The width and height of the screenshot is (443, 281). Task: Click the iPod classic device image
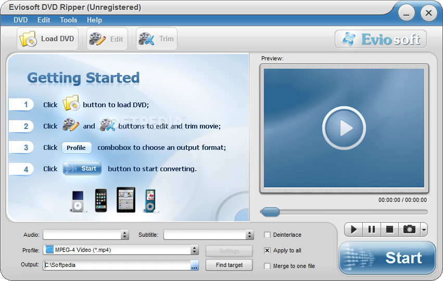78,201
